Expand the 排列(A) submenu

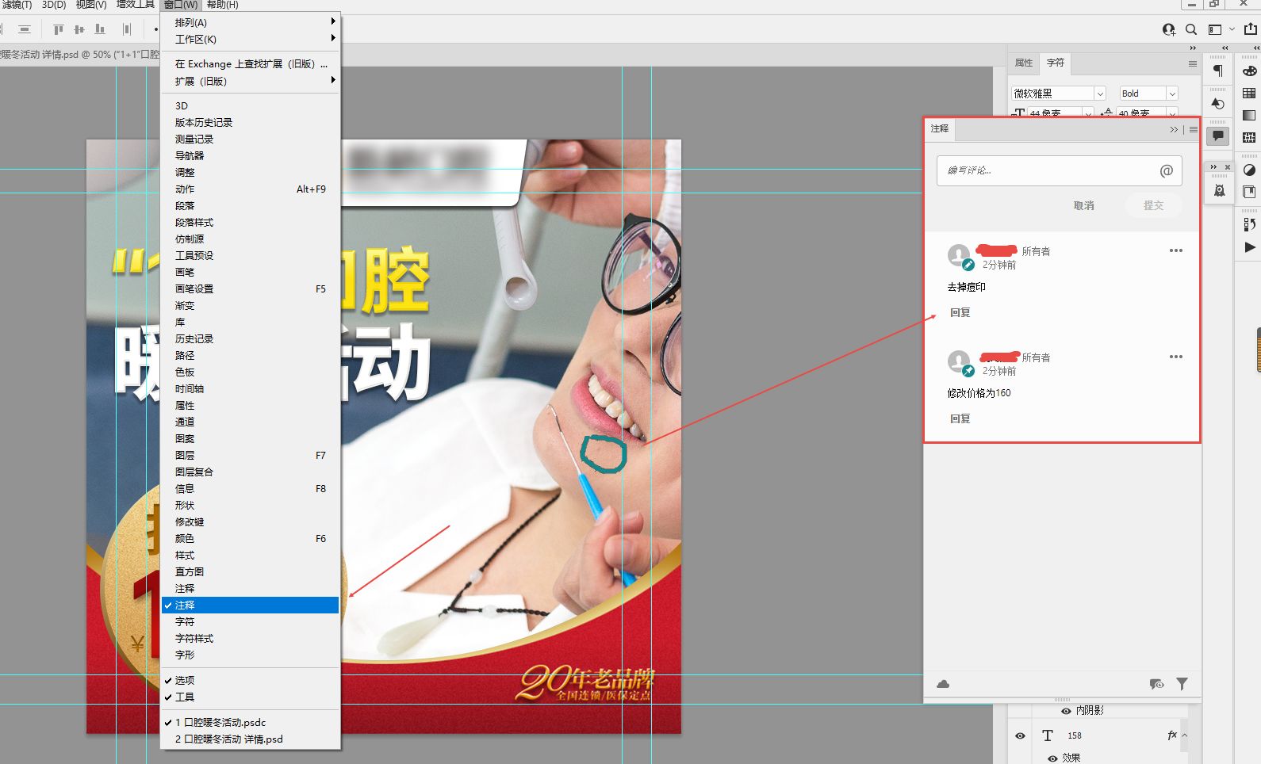251,22
